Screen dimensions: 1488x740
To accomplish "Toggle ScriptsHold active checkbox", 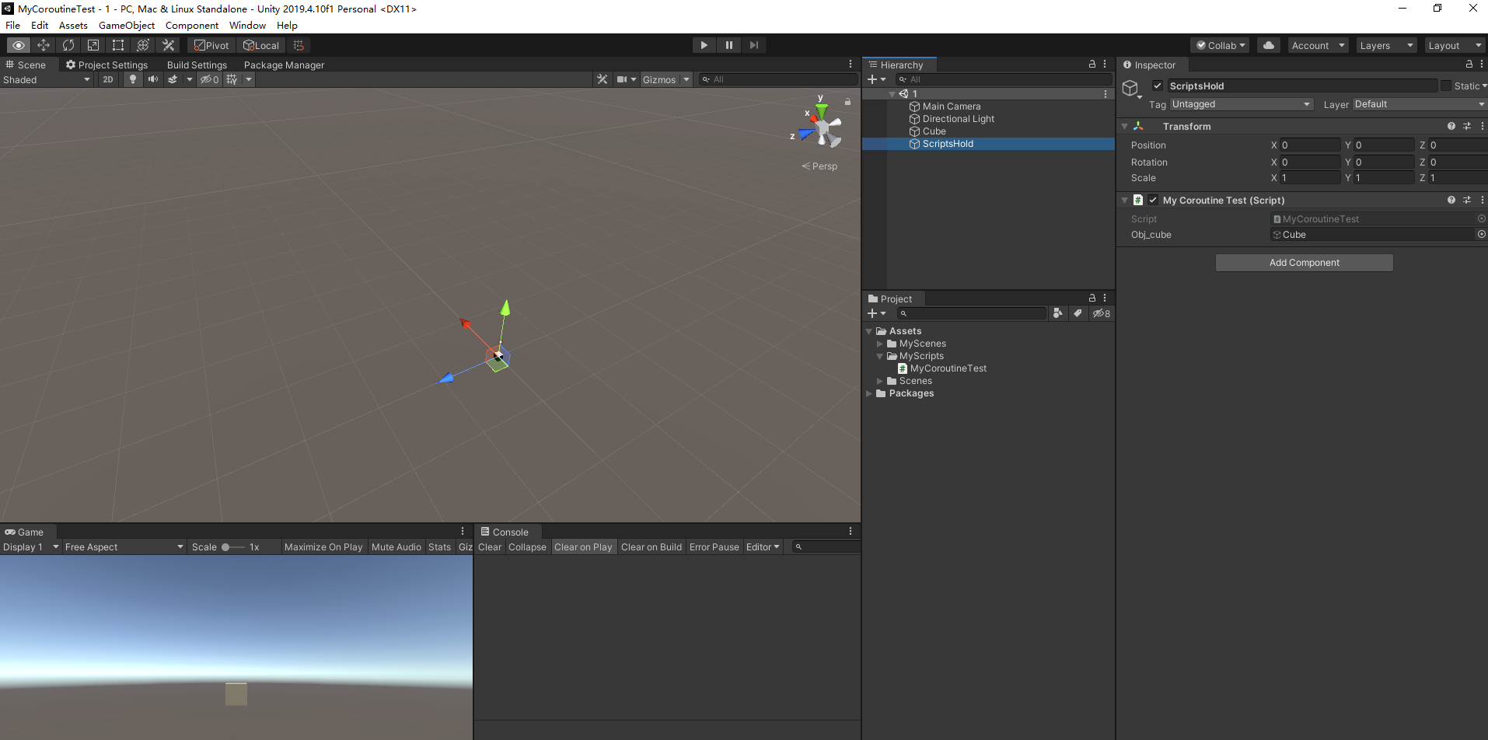I will click(1158, 86).
